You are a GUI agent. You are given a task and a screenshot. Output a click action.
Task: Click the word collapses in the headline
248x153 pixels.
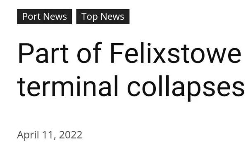click(186, 87)
